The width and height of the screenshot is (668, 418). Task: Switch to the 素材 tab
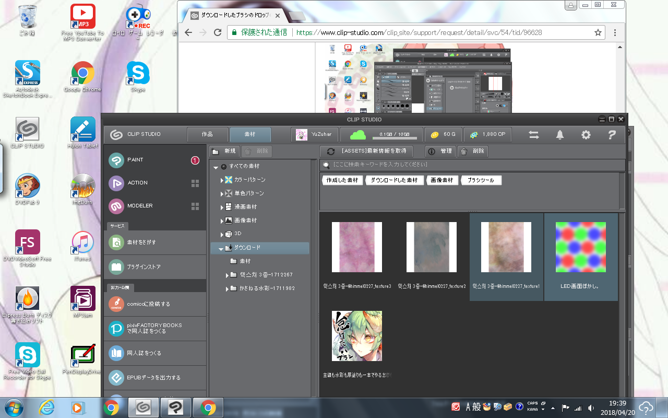pyautogui.click(x=250, y=135)
